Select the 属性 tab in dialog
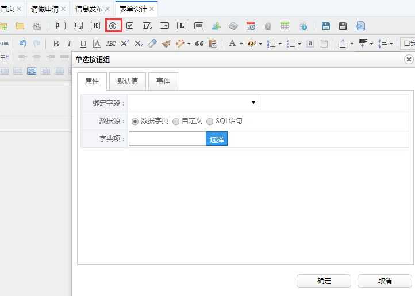 click(x=92, y=81)
